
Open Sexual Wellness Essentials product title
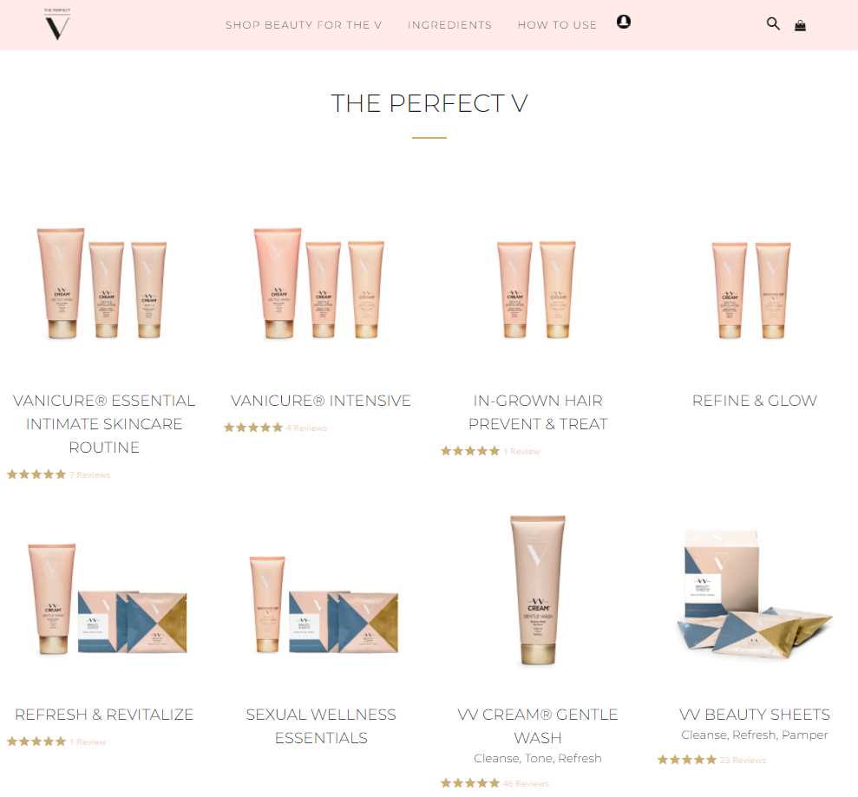(x=321, y=726)
